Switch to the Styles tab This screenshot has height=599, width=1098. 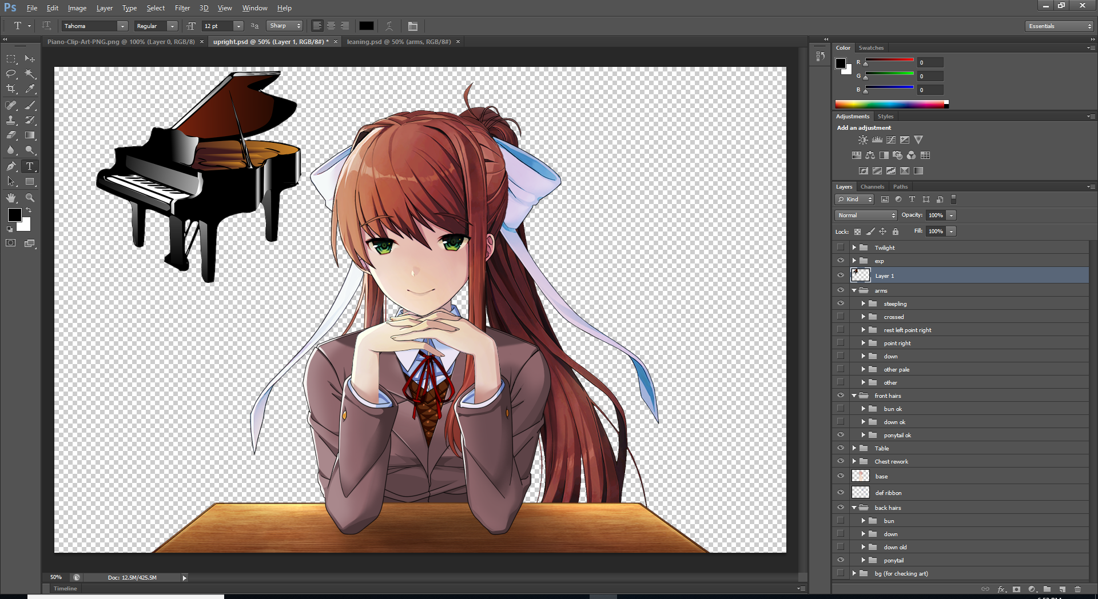pos(885,117)
